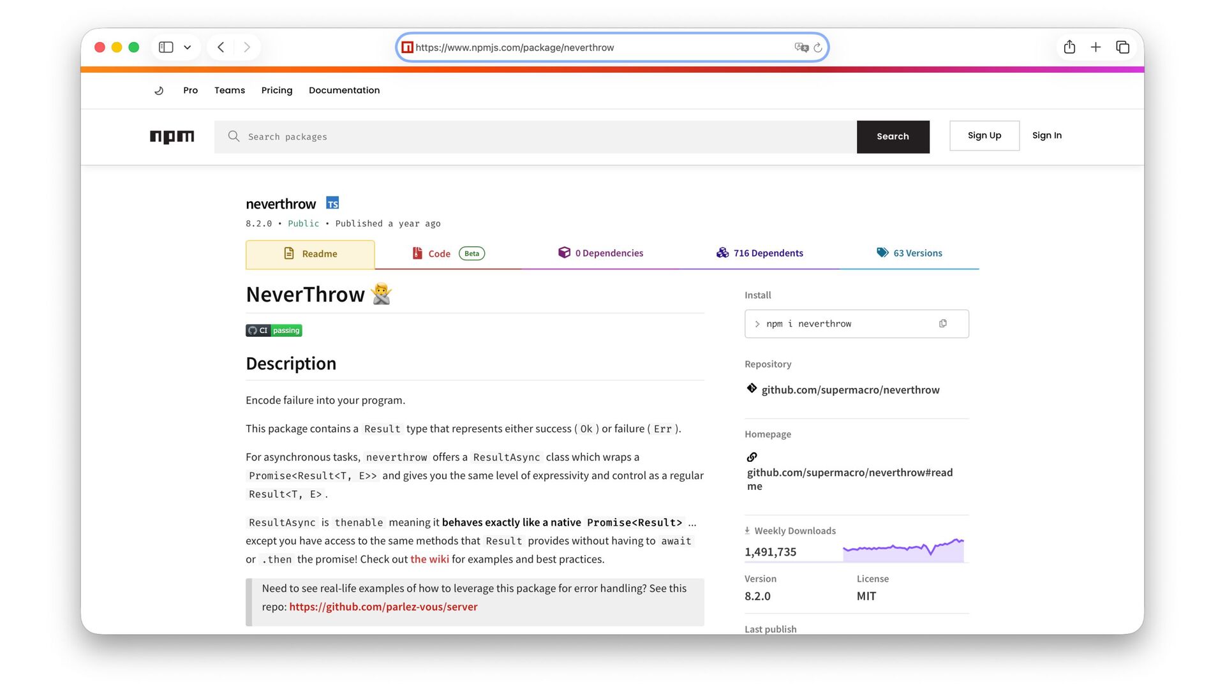The width and height of the screenshot is (1225, 689).
Task: Open a new tab with plus icon
Action: pos(1095,47)
